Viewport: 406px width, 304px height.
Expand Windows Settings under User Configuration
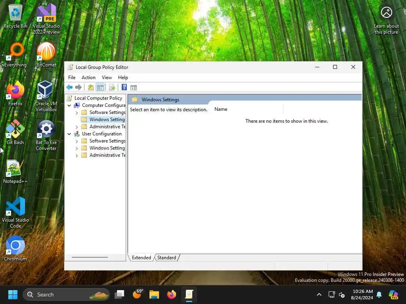pyautogui.click(x=77, y=148)
